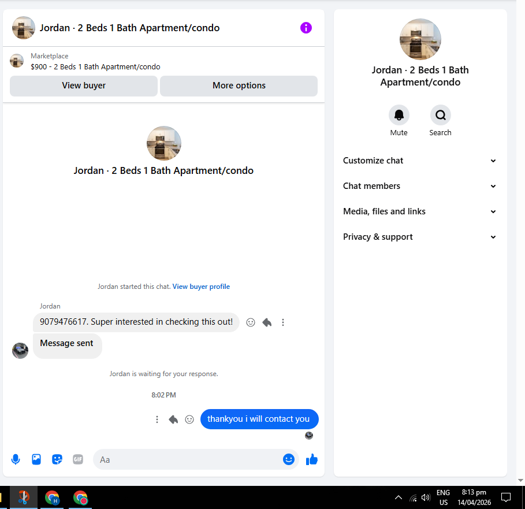The image size is (525, 509).
Task: Choose a sticker via sticker icon
Action: (x=57, y=459)
